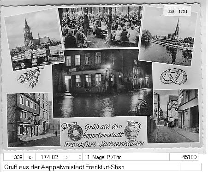
Task: Click the '4510D' code field
Action: pyautogui.click(x=184, y=157)
